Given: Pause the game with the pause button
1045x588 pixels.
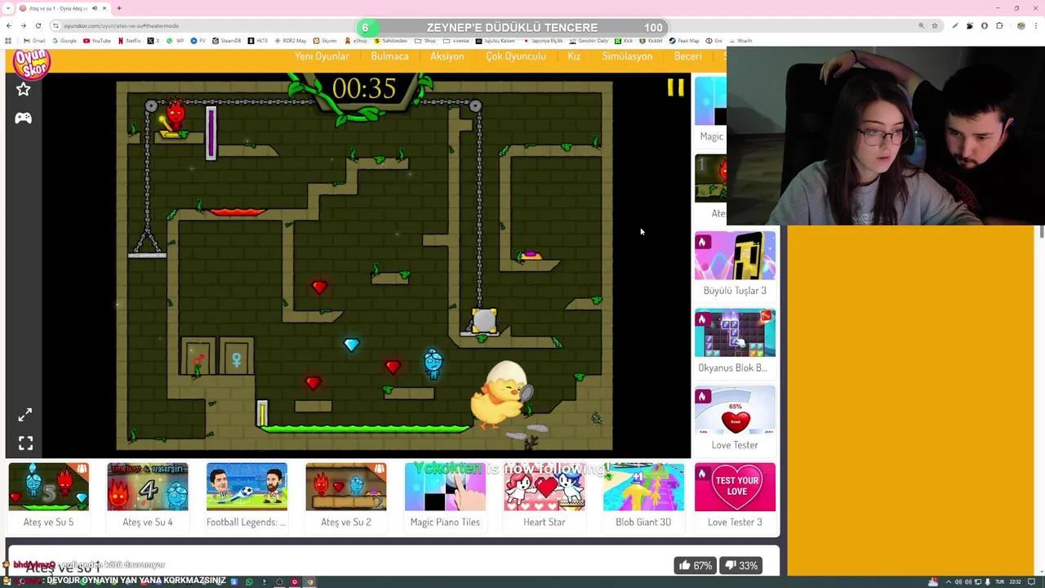Looking at the screenshot, I should pyautogui.click(x=675, y=87).
